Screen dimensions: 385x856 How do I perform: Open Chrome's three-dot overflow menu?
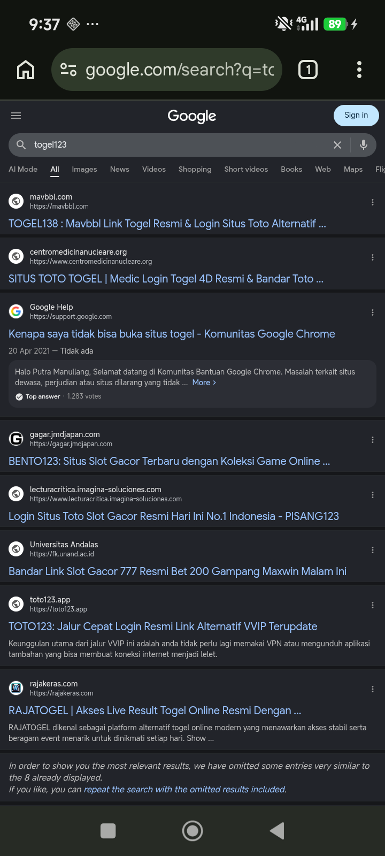pos(359,70)
